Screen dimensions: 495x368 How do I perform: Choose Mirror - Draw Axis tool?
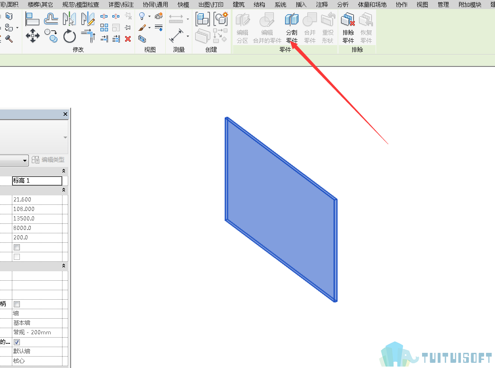(88, 19)
